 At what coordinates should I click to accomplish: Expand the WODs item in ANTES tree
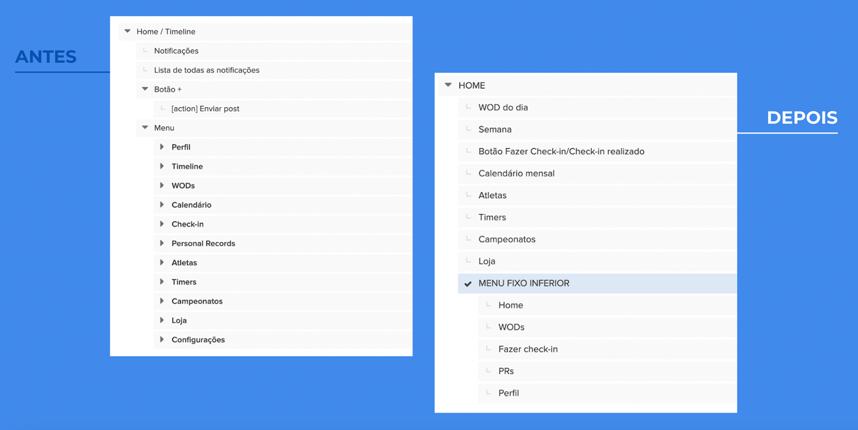point(162,185)
